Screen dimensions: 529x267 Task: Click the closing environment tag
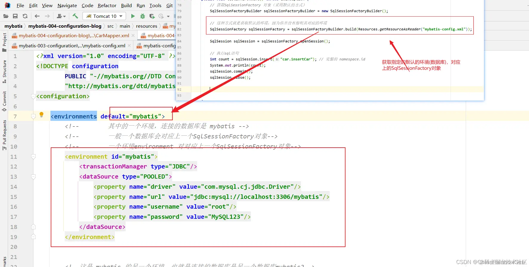(90, 237)
